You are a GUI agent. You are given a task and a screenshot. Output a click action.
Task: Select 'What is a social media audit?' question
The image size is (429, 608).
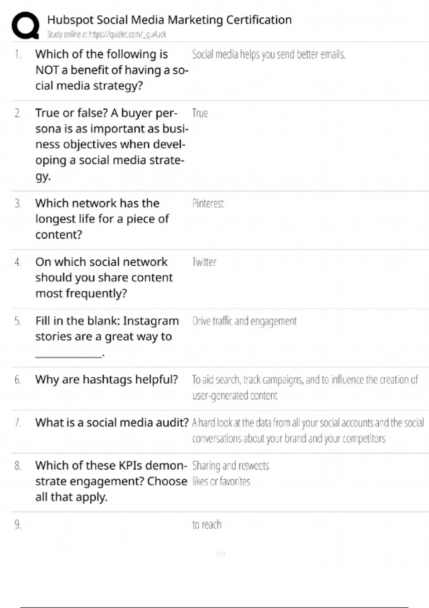click(112, 423)
